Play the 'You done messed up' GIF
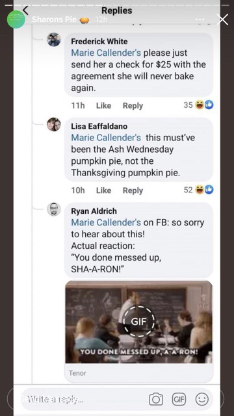Screen dimensions: 234x416 [x=138, y=322]
